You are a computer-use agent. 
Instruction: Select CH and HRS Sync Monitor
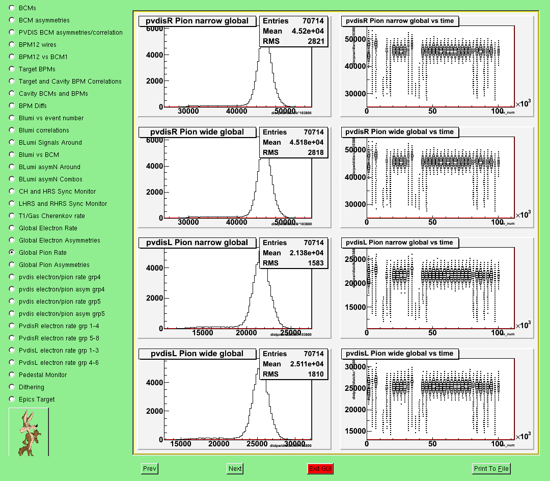[x=12, y=191]
